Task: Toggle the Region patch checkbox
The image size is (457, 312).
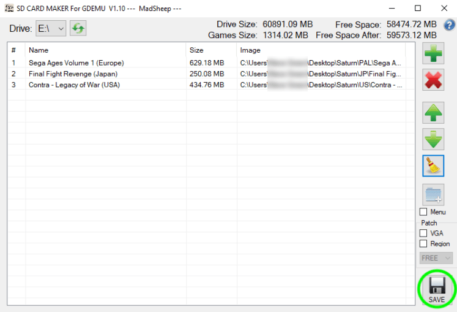Action: click(423, 243)
